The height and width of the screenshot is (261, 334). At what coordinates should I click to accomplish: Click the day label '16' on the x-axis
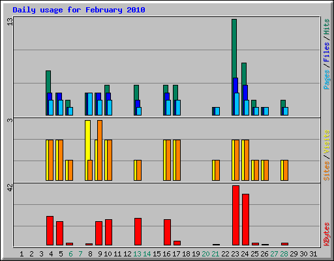pyautogui.click(x=166, y=254)
